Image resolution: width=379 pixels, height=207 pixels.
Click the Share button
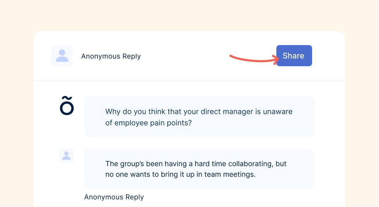point(294,56)
